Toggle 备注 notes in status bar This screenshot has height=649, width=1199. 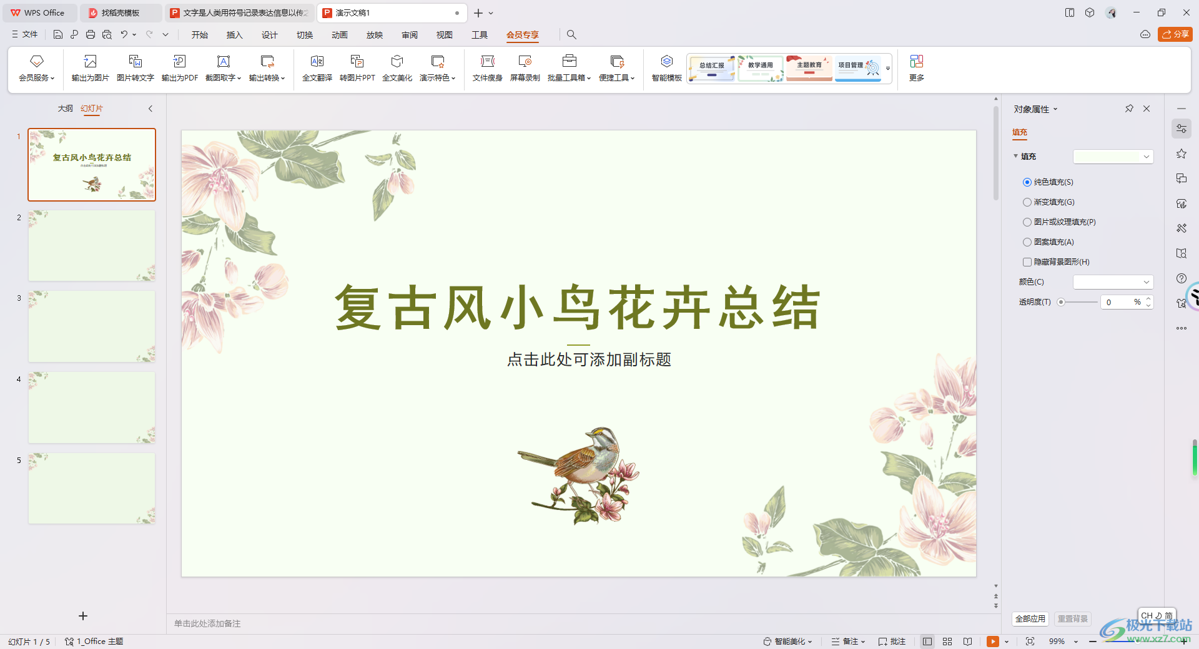point(848,642)
